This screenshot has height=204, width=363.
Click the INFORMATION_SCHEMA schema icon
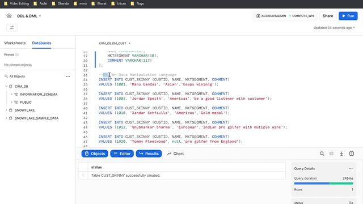pos(16,95)
